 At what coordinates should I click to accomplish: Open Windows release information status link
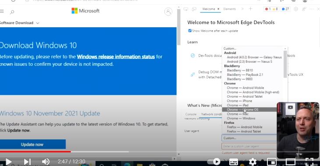(x=116, y=57)
